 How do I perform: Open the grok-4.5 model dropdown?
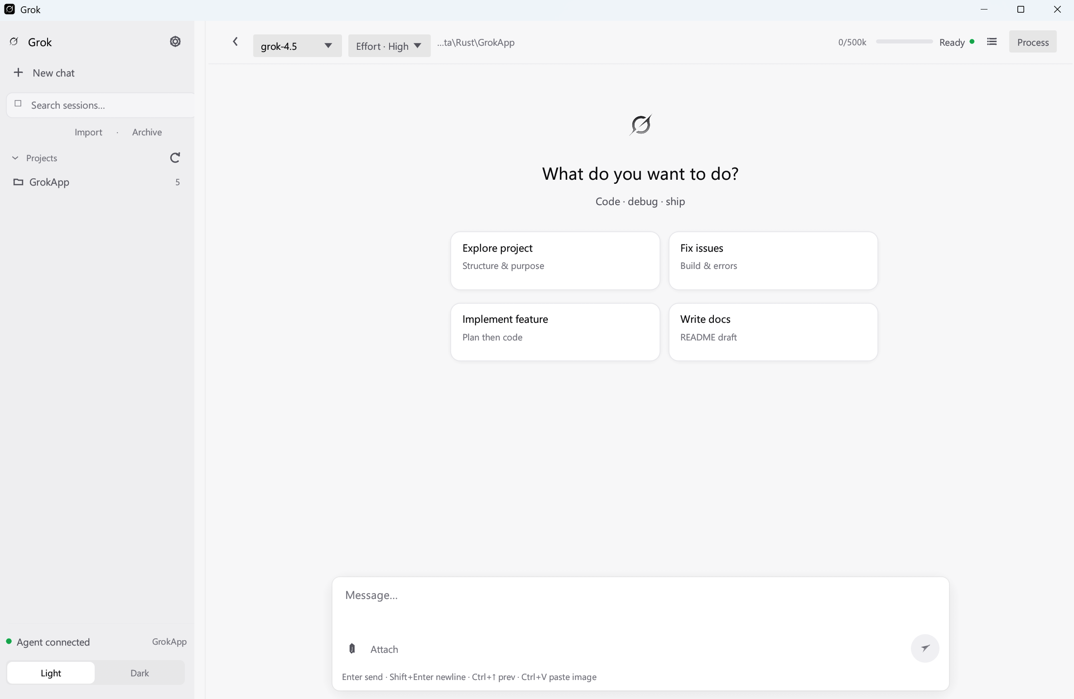tap(297, 46)
